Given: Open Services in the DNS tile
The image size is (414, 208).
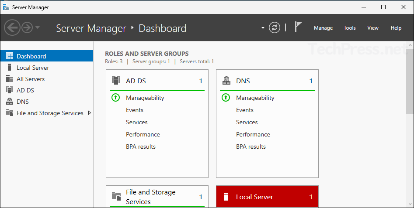Looking at the screenshot, I should tap(247, 122).
